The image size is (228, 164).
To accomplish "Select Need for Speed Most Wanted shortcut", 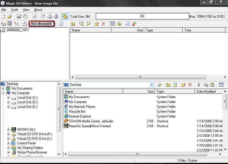I will tap(89, 126).
